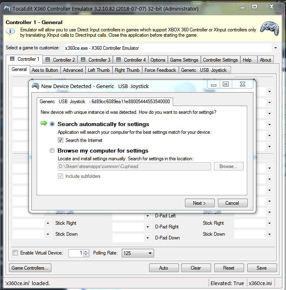Open the About tab
The width and height of the screenshot is (286, 290).
click(x=265, y=60)
